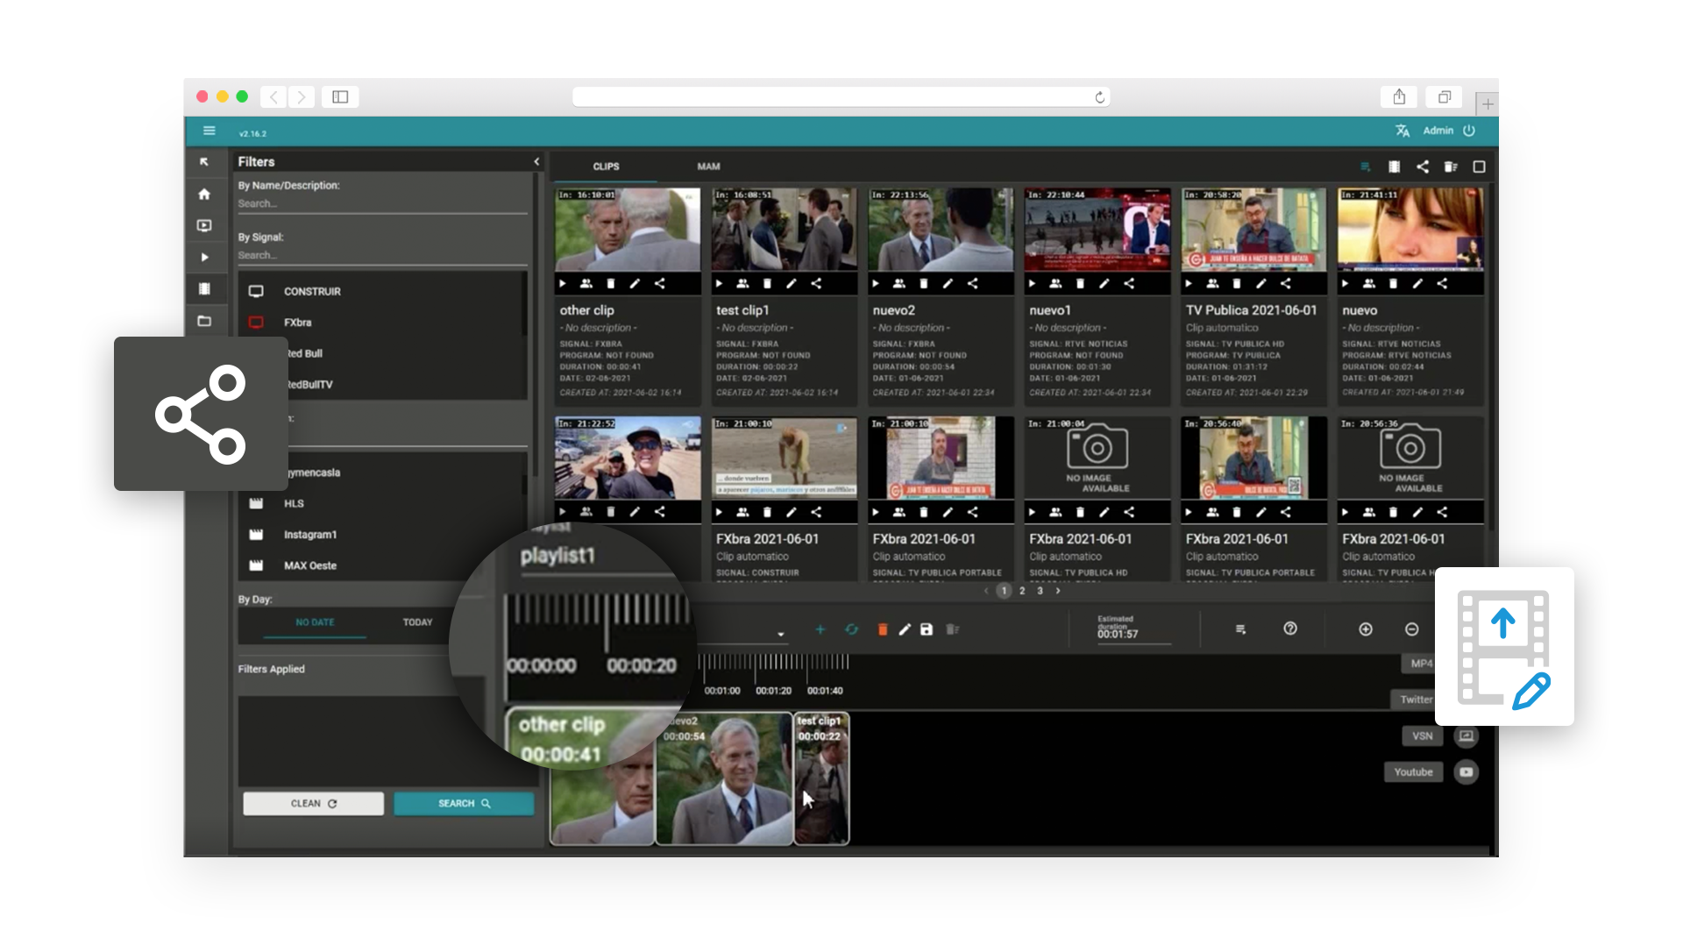Screen dimensions: 1683x952
Task: Go to page 3 of clips
Action: click(1040, 591)
